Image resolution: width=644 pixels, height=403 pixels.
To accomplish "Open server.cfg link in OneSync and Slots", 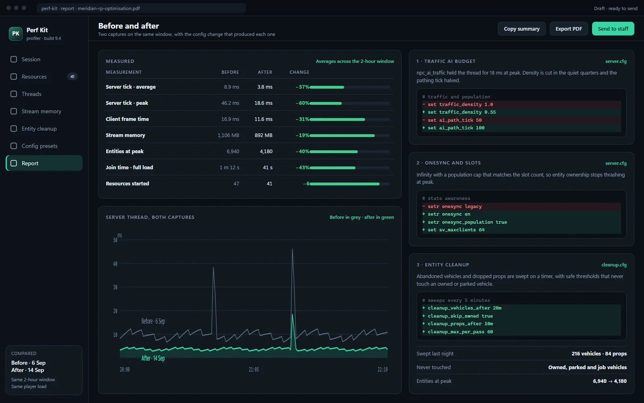I will click(x=616, y=163).
